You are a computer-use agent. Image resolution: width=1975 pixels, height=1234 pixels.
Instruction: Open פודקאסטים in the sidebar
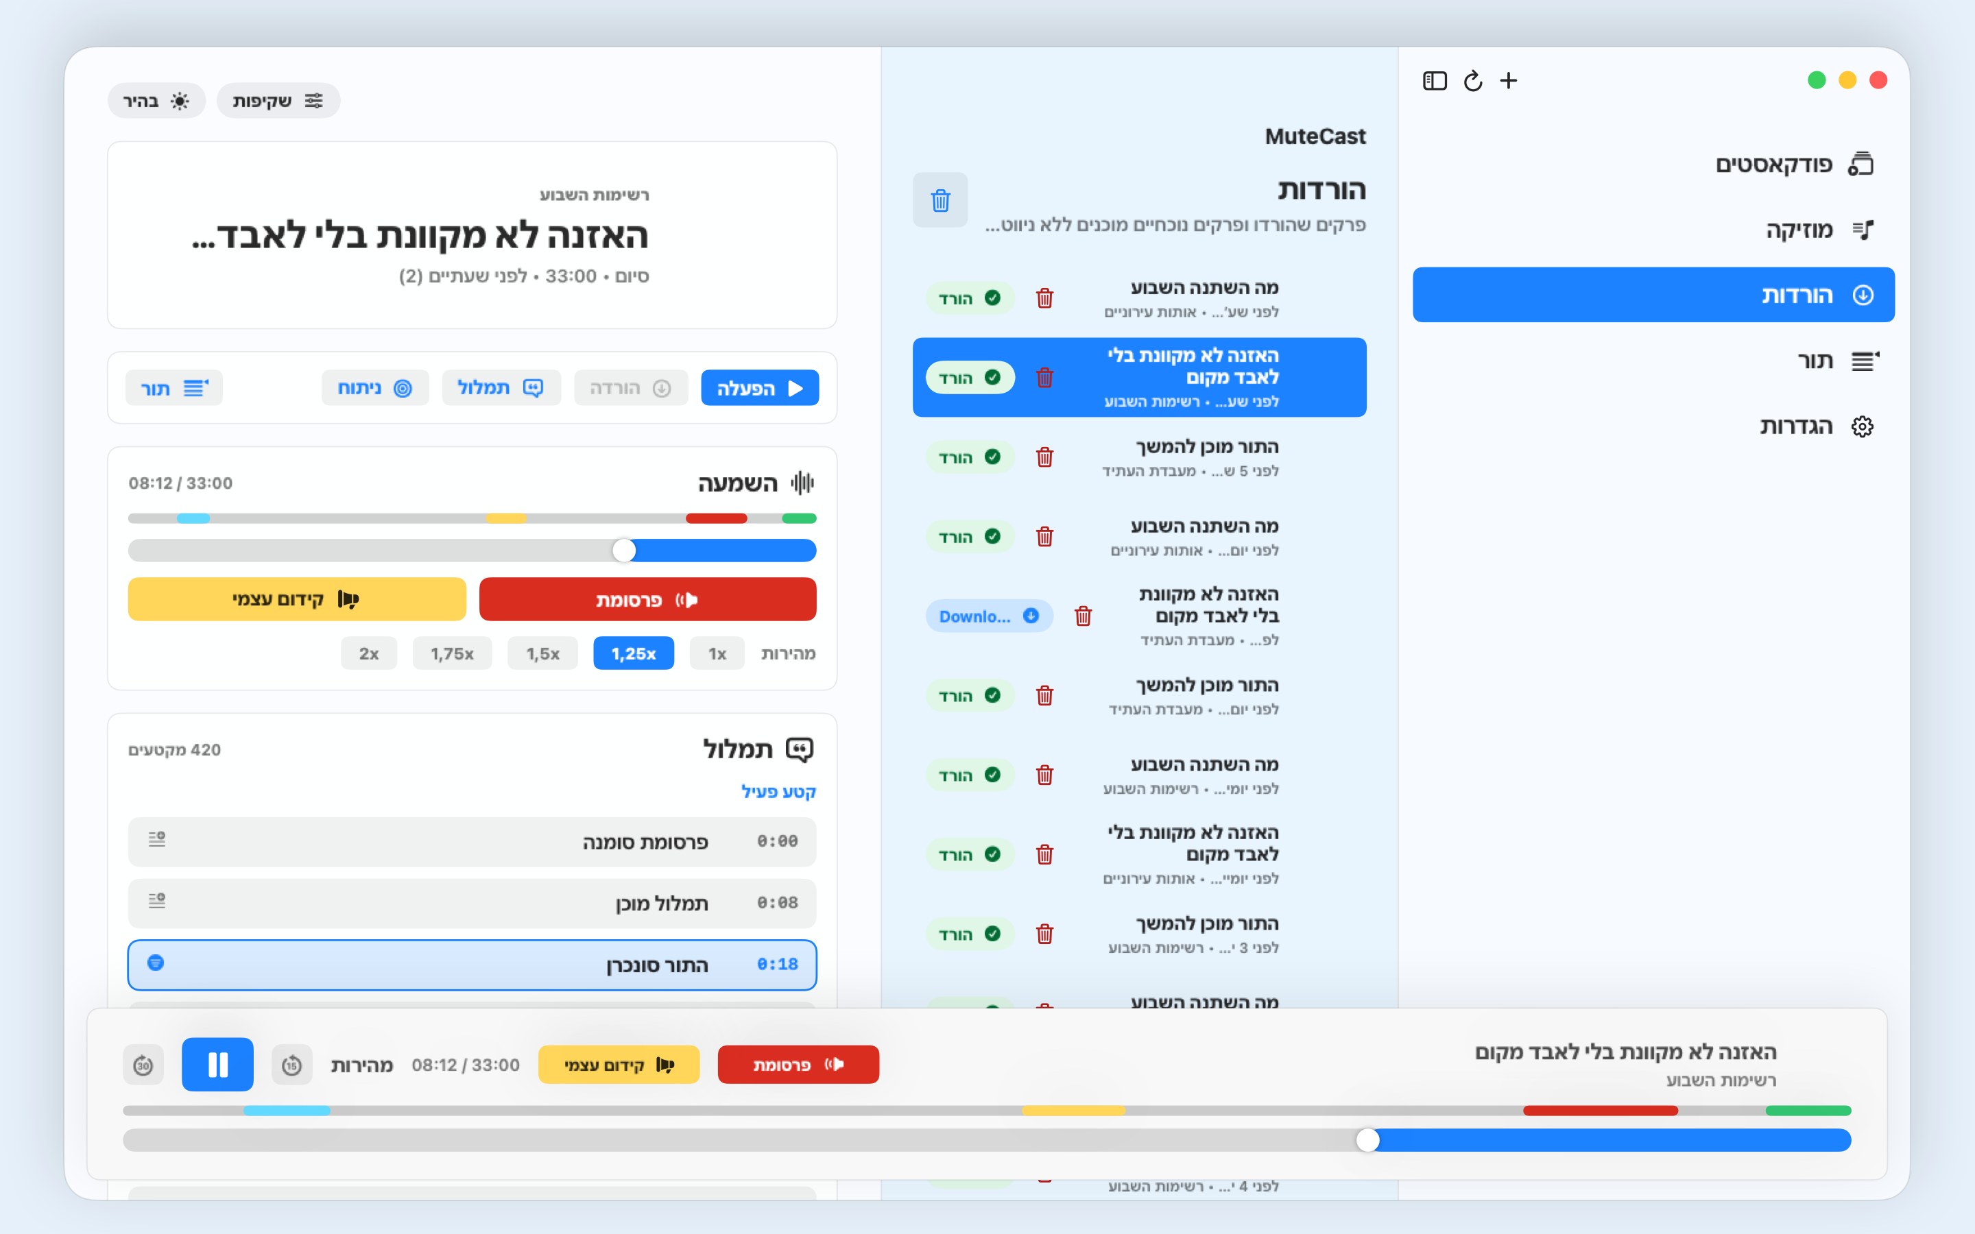(1653, 164)
